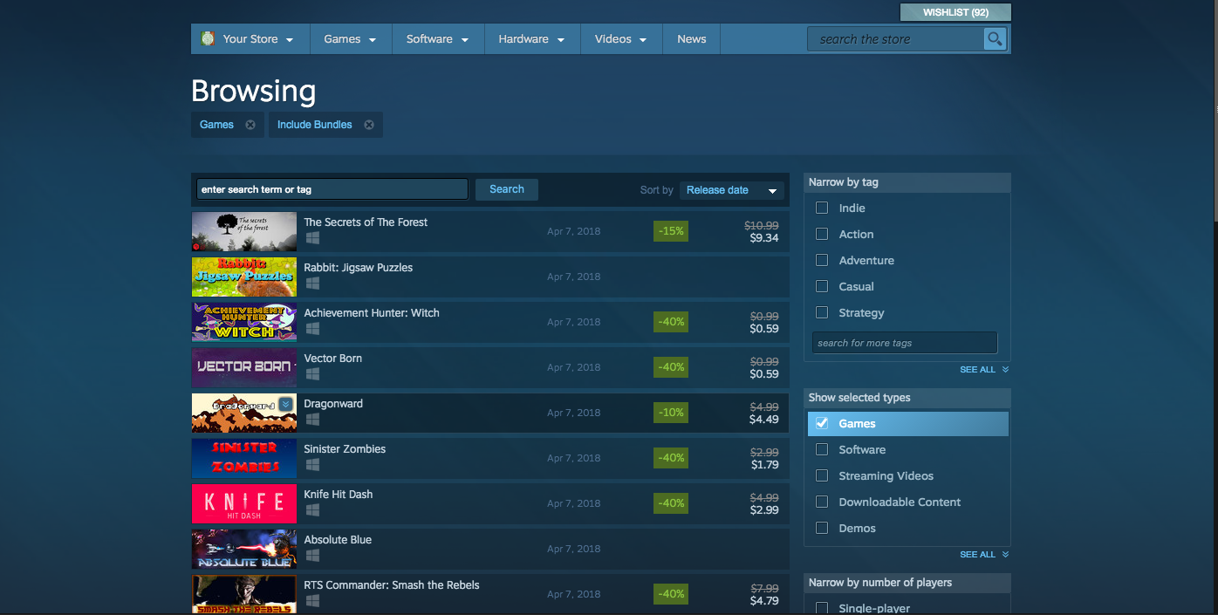The image size is (1218, 615).
Task: Expand the Software menu in the store bar
Action: tap(438, 39)
